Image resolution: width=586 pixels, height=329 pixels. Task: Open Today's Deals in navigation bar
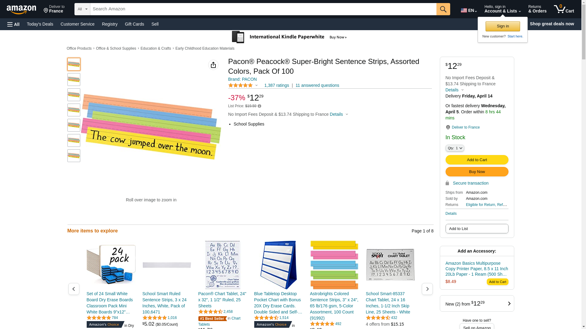click(x=40, y=24)
